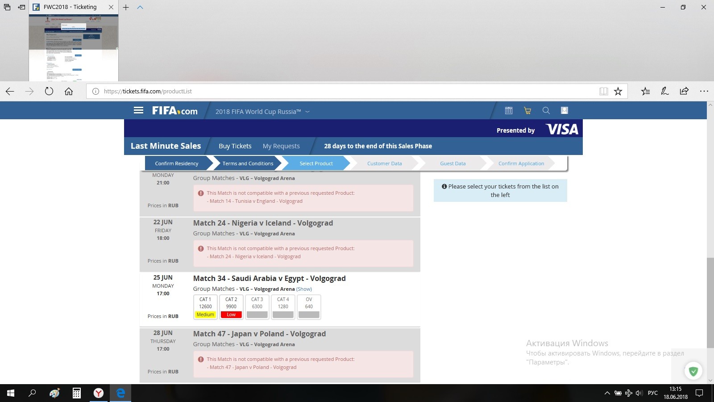Click the taskbar volume icon
The height and width of the screenshot is (402, 714).
639,393
